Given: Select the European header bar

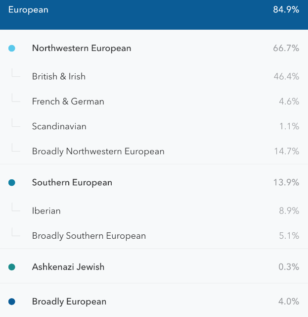Looking at the screenshot, I should pos(154,15).
